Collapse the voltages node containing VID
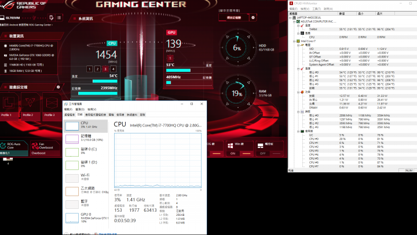This screenshot has width=417, height=235. coord(298,45)
